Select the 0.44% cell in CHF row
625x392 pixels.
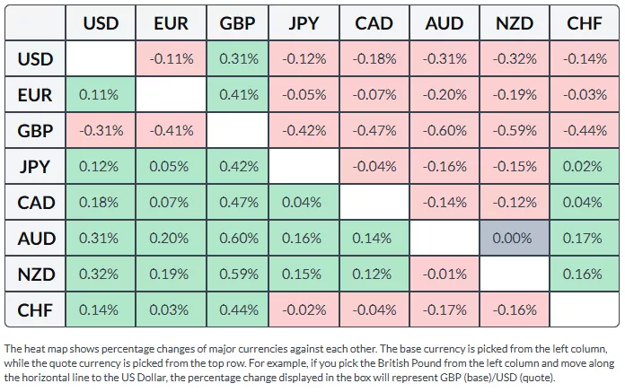(x=238, y=310)
